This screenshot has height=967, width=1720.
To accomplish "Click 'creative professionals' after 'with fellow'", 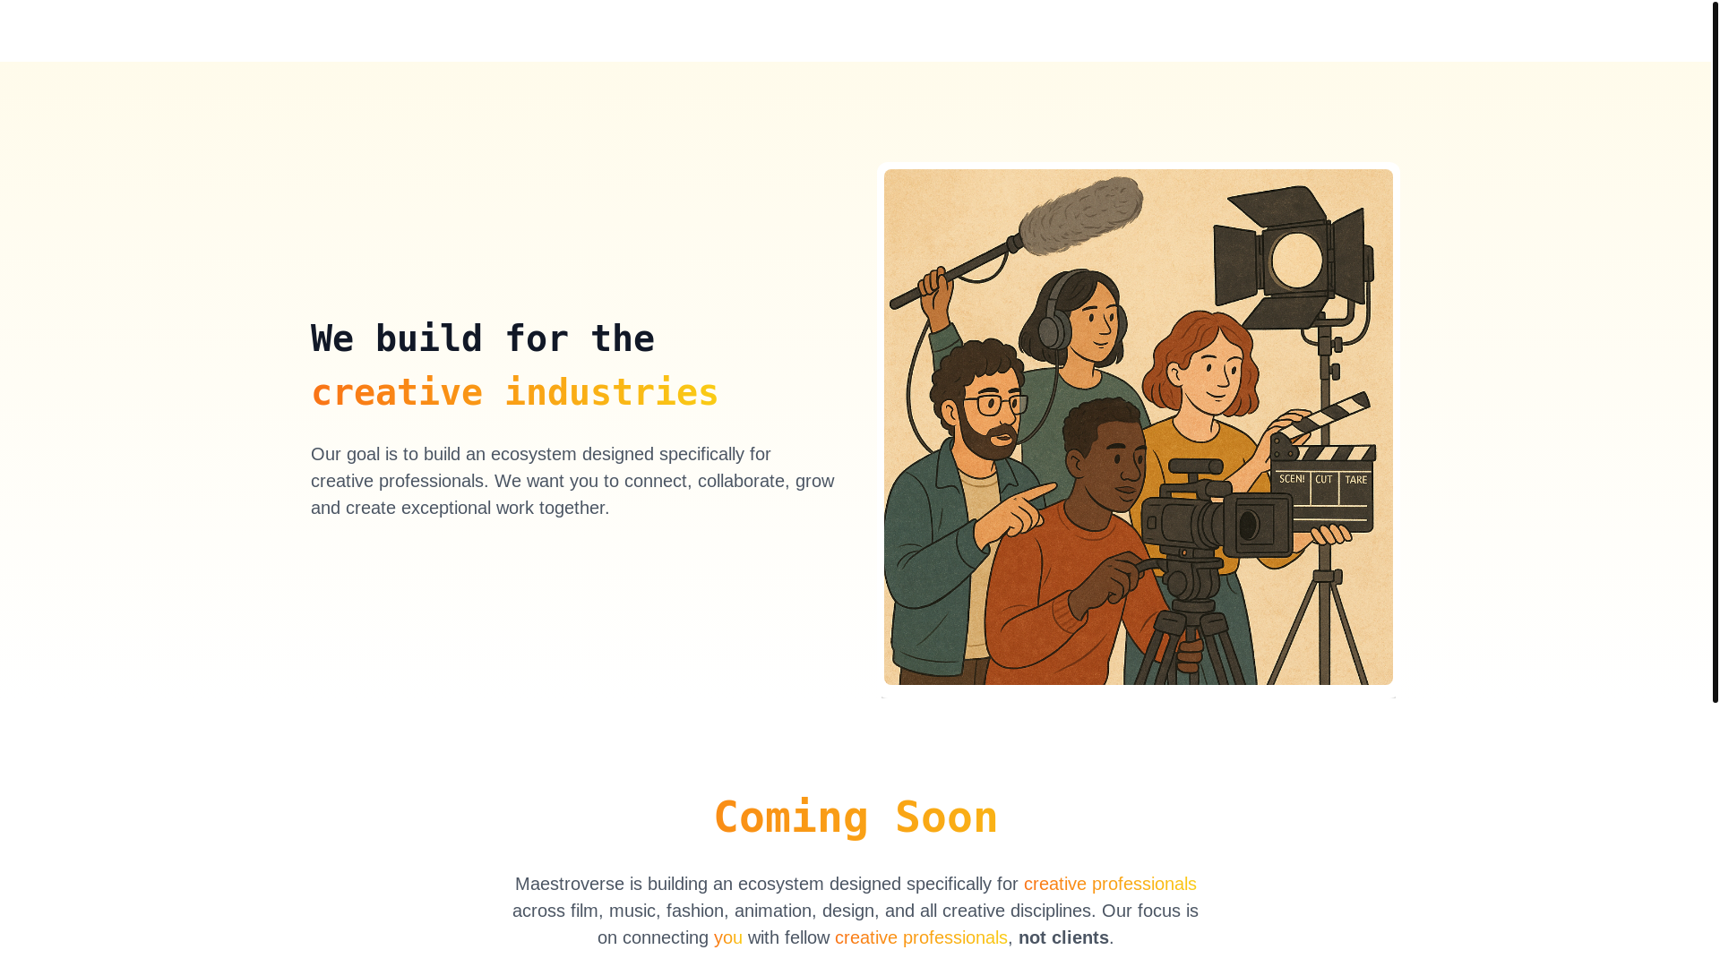I will [x=921, y=937].
